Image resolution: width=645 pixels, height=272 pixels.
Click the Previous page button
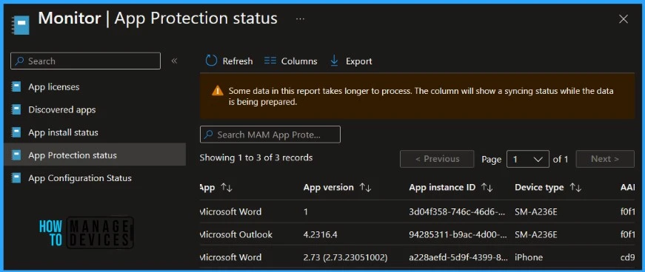tap(437, 159)
